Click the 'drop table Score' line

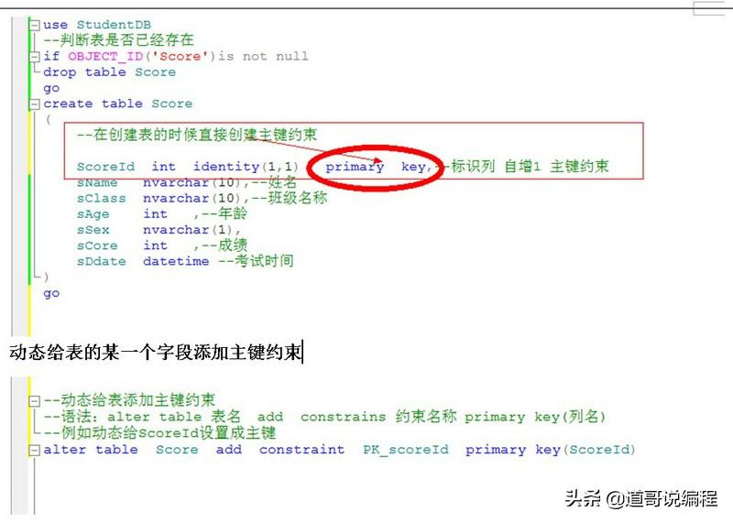coord(109,72)
